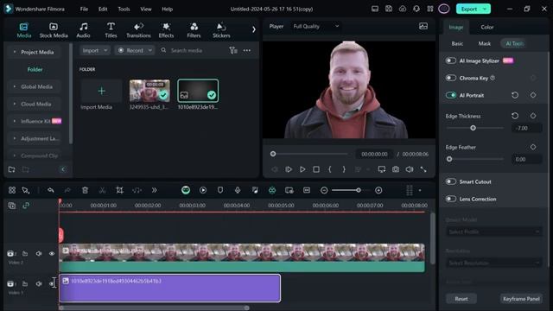Reset the Edge Thickness value

pos(515,116)
